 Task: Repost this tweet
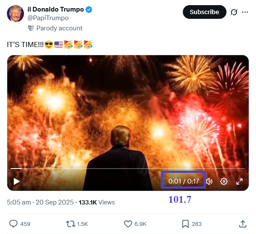pos(70,224)
